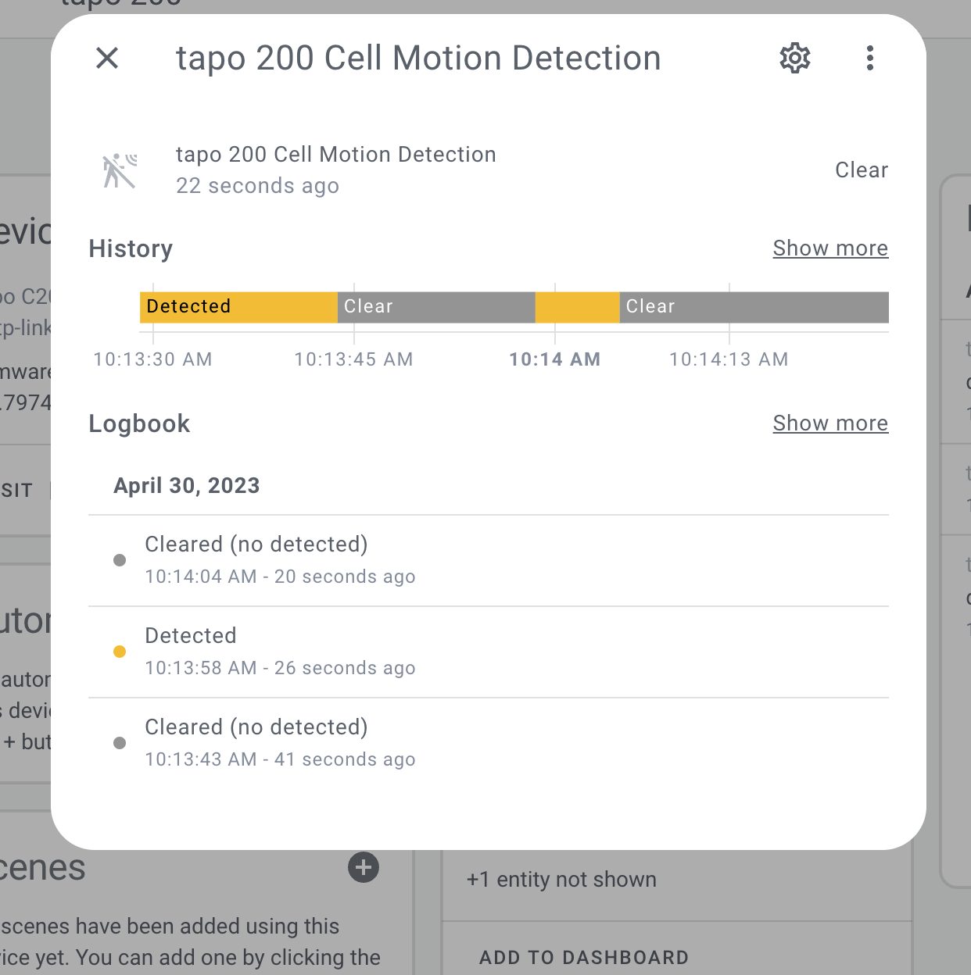Viewport: 971px width, 975px height.
Task: Open entity settings gear icon
Action: 795,58
